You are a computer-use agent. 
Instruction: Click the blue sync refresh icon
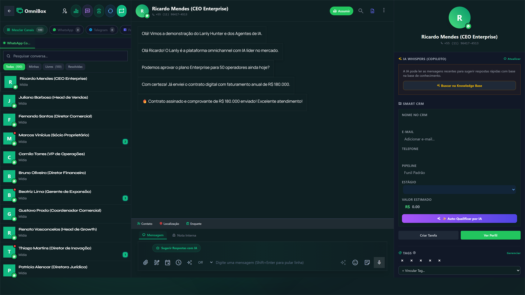110,11
